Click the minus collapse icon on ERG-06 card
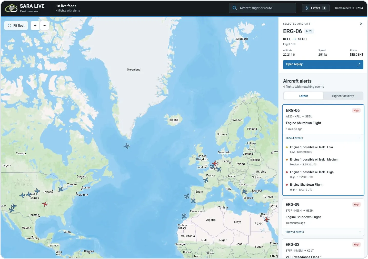The image size is (368, 259). click(360, 138)
